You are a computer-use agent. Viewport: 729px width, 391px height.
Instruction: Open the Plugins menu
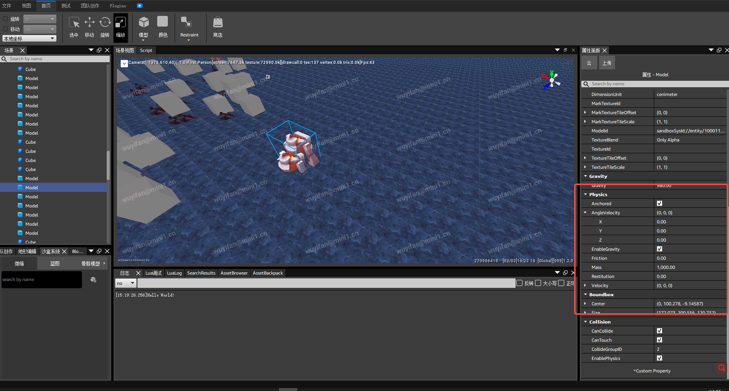pos(118,6)
